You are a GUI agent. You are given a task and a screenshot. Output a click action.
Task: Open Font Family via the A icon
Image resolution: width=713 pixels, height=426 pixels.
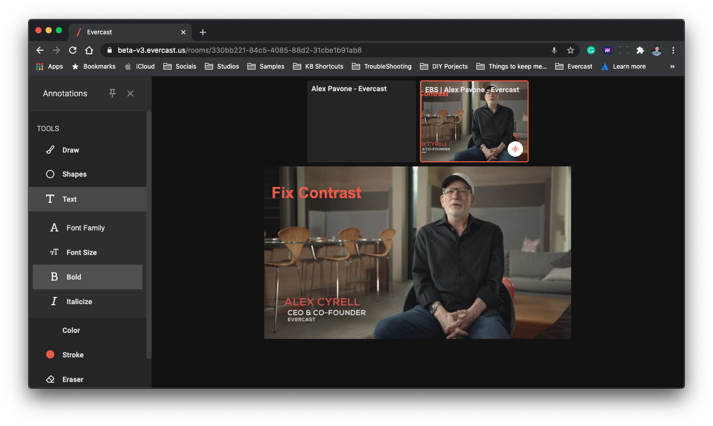click(54, 228)
